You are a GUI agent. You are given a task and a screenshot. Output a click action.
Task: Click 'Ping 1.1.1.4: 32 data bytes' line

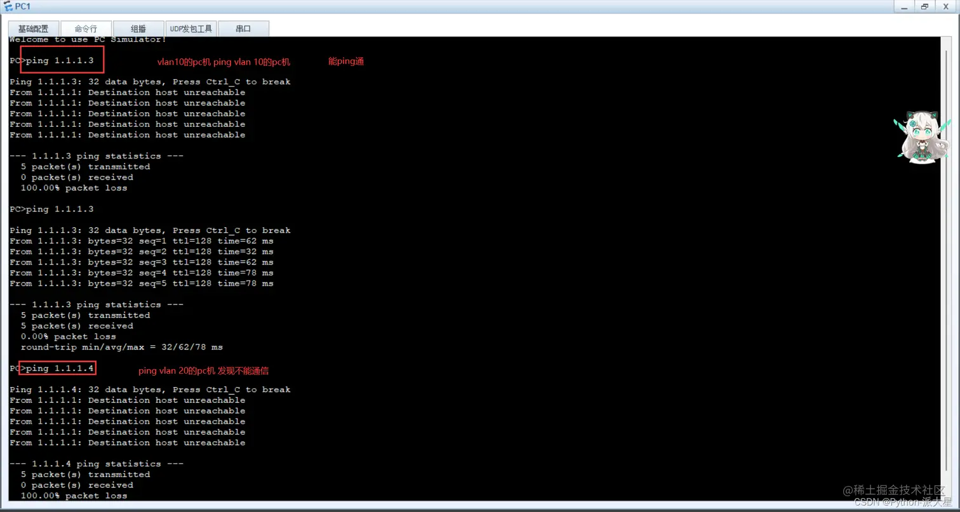click(x=150, y=390)
